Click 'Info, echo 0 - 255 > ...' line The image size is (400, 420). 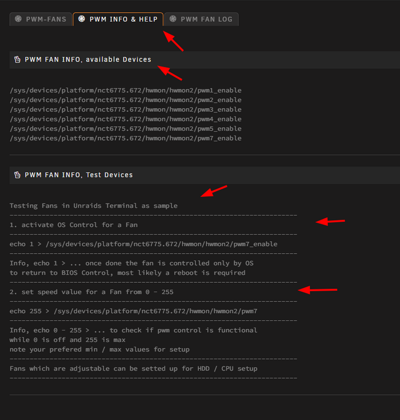click(x=133, y=330)
